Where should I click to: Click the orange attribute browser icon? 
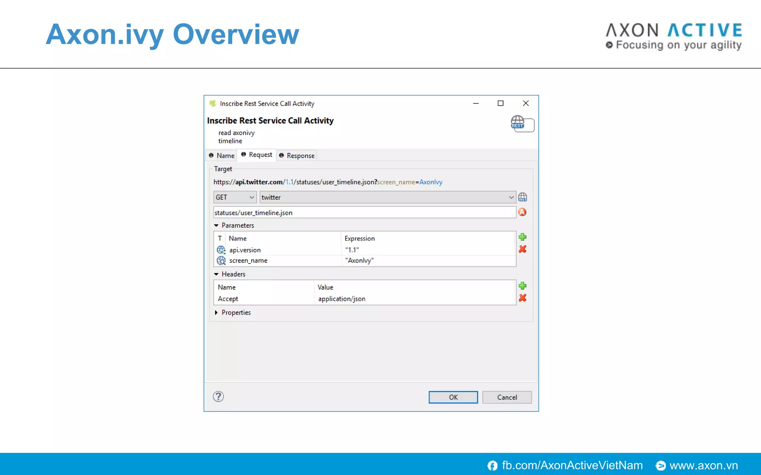click(x=522, y=212)
